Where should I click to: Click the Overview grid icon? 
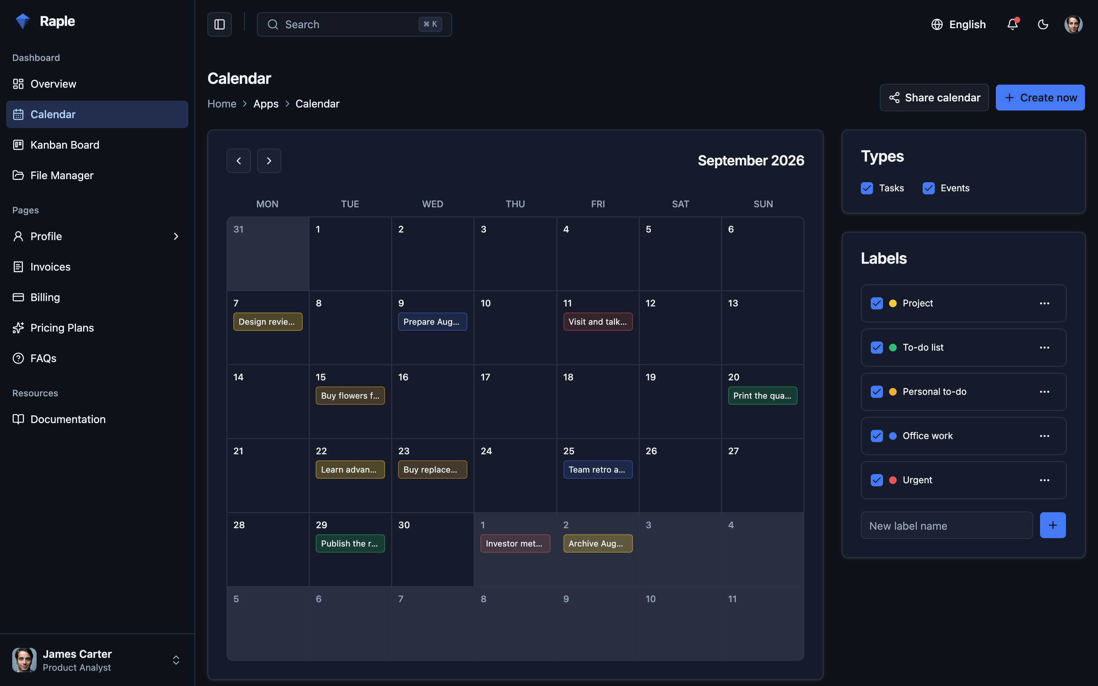click(x=18, y=84)
